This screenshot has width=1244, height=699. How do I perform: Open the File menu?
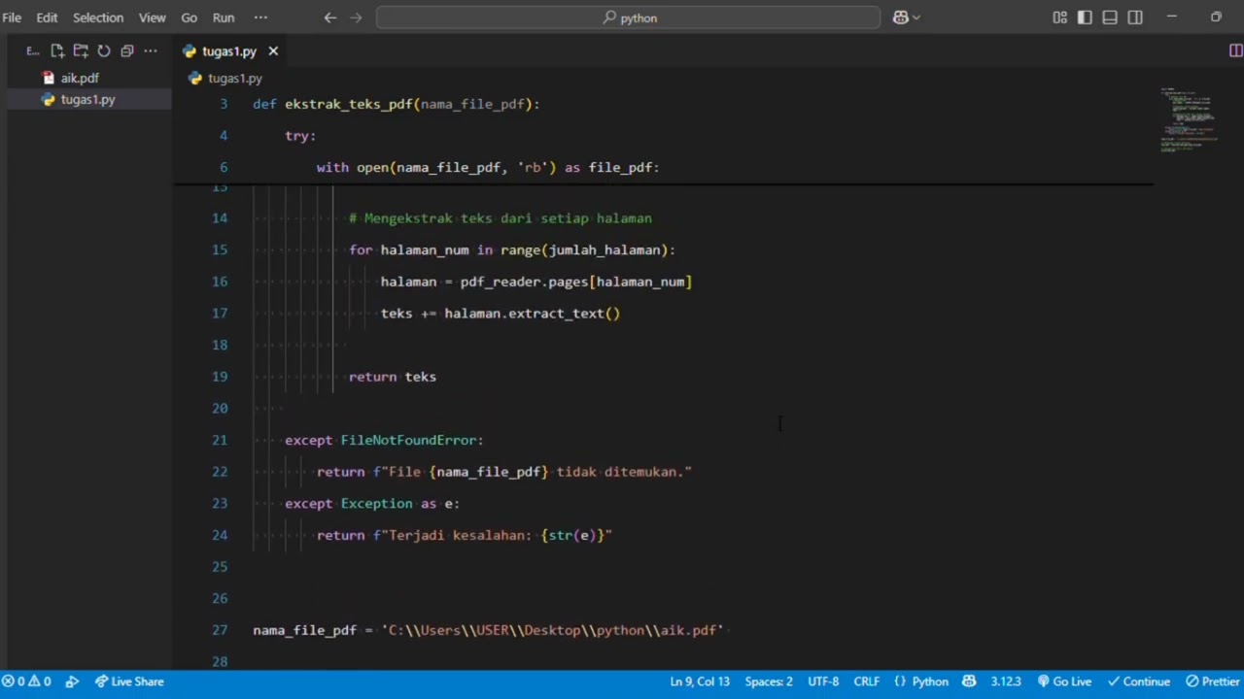(x=12, y=17)
